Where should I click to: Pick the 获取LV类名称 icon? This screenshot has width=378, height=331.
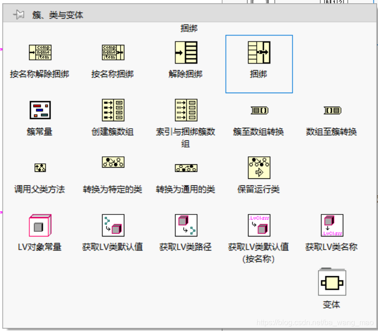click(x=332, y=225)
